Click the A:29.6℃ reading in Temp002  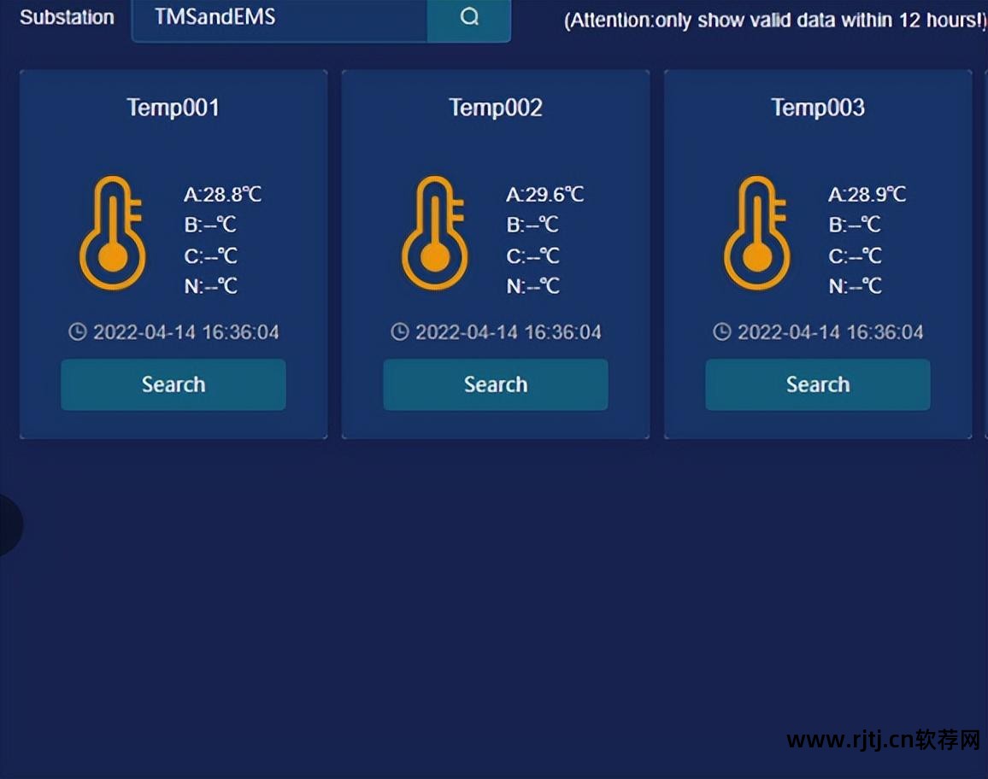(x=545, y=194)
